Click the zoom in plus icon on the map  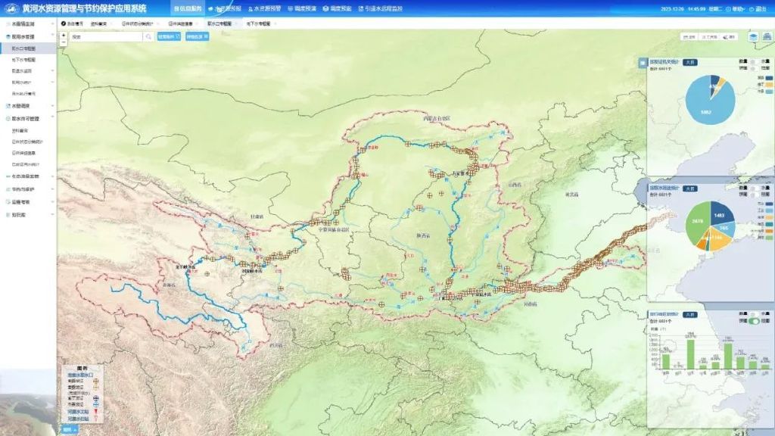[63, 35]
